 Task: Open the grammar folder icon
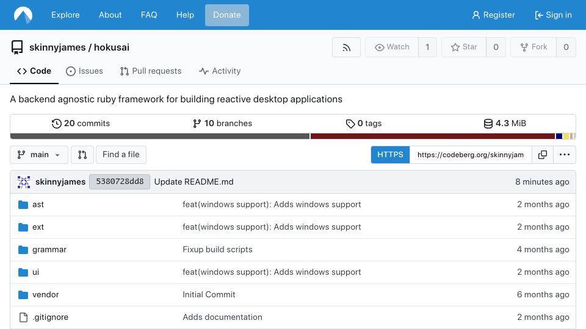(23, 250)
